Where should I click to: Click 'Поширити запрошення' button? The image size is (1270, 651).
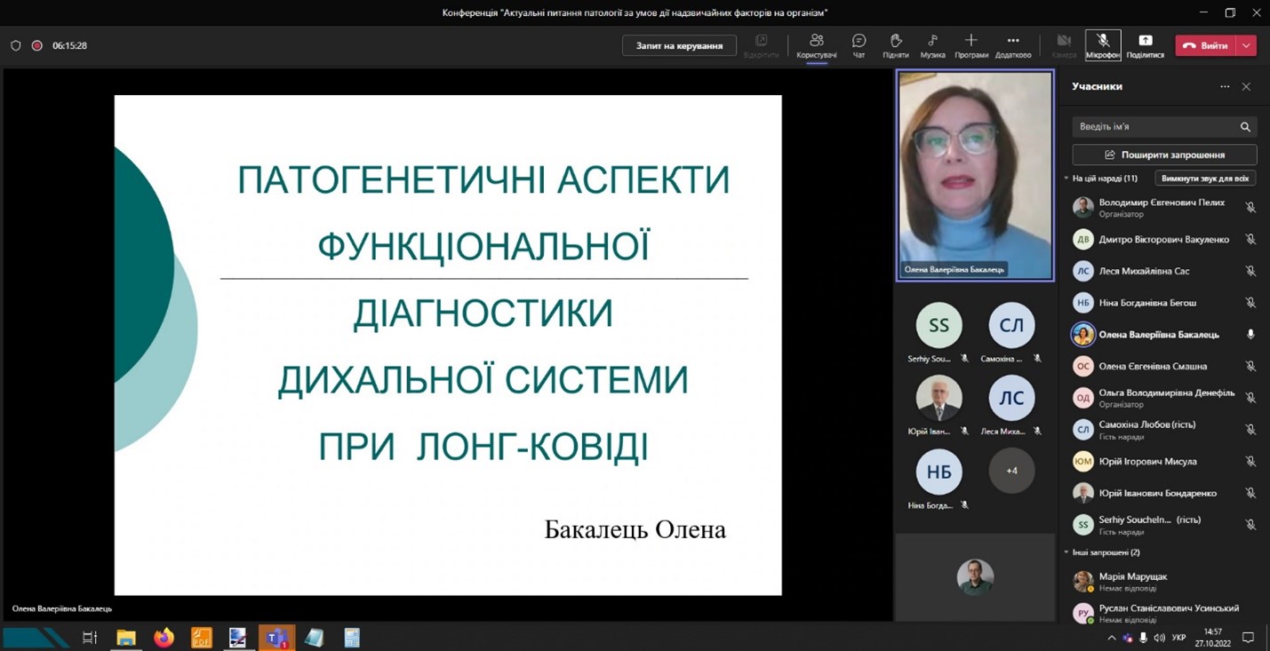1164,155
